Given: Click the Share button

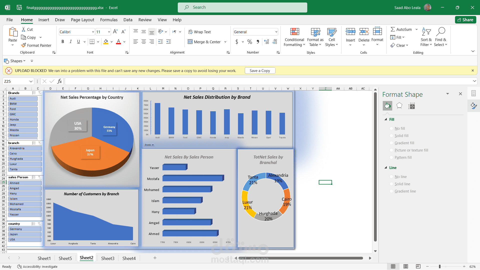Looking at the screenshot, I should 465,20.
